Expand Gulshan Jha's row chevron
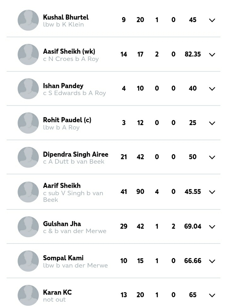The width and height of the screenshot is (227, 307). 212,227
